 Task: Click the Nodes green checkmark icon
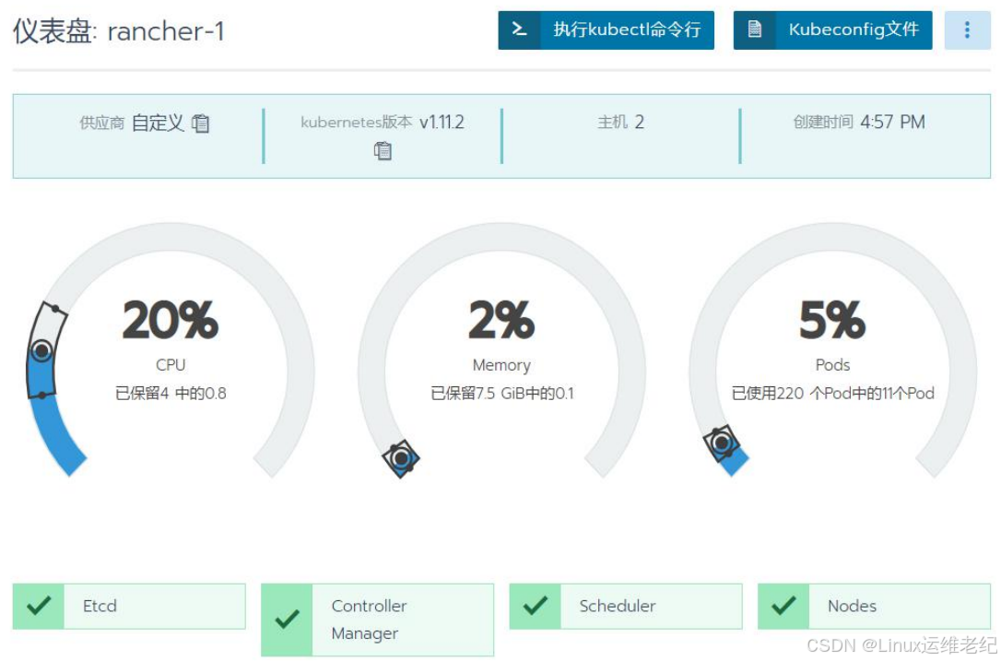pos(783,606)
